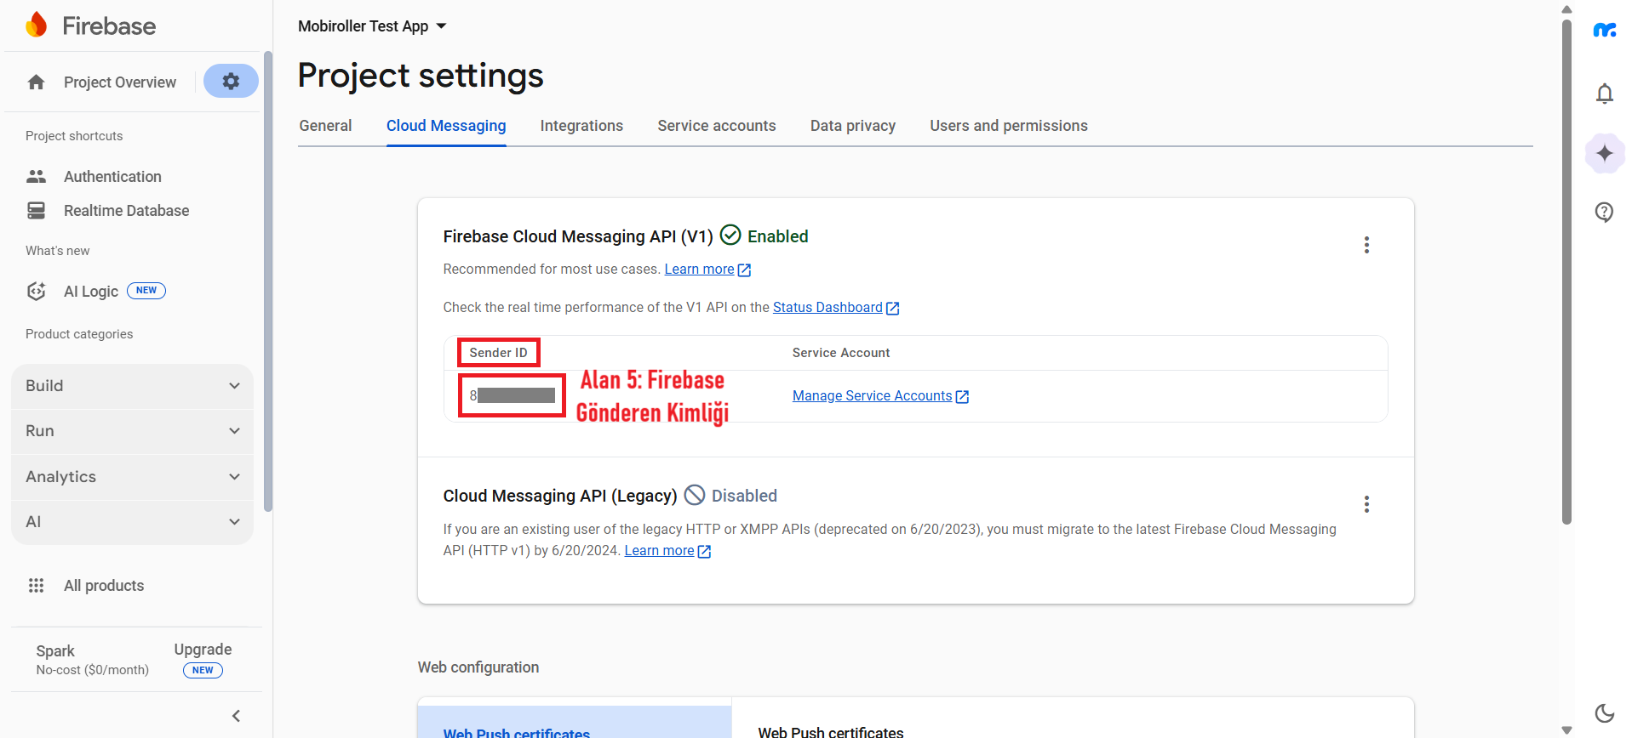Click the Sender ID column header
1632x738 pixels.
[x=498, y=353]
